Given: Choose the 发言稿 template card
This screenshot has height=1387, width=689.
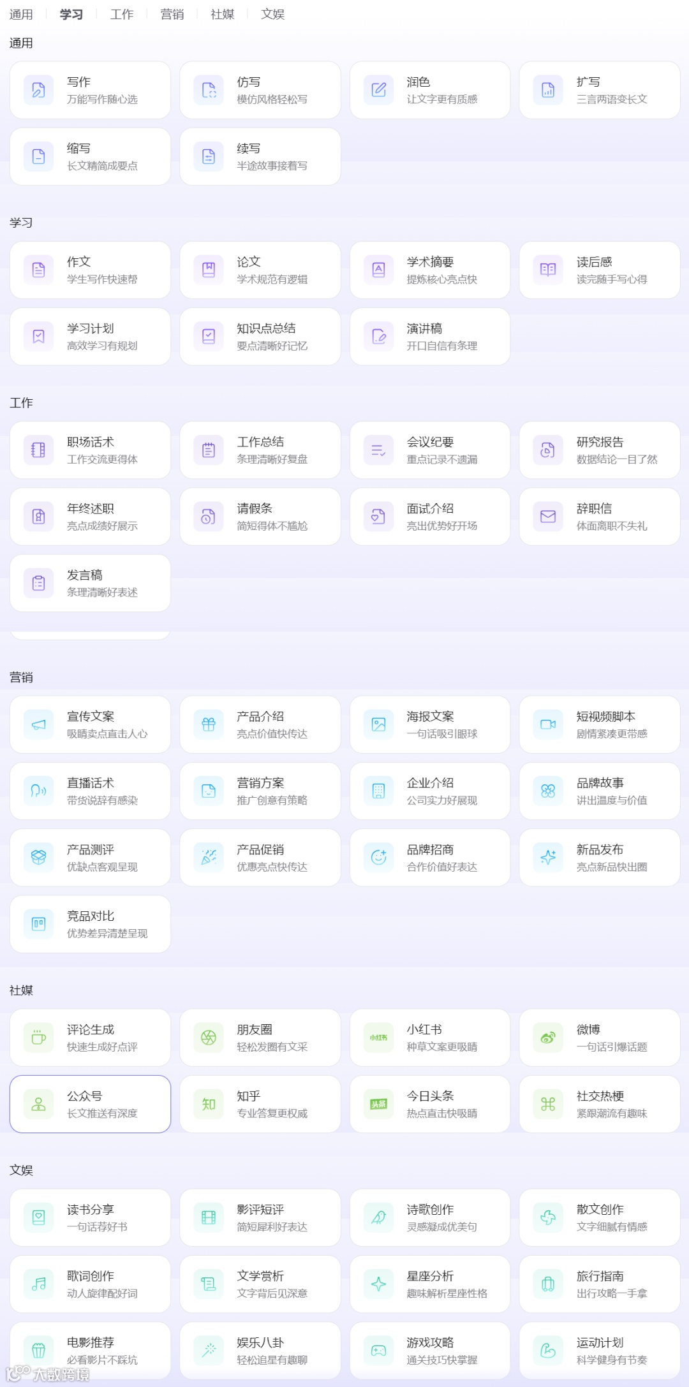Looking at the screenshot, I should pyautogui.click(x=90, y=583).
